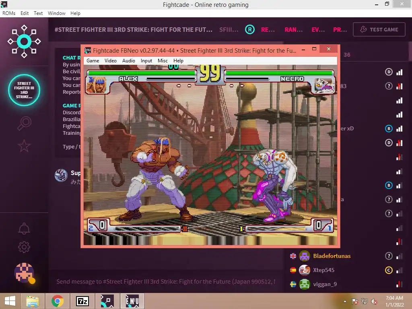
Task: Click the Send message input field
Action: (165, 281)
